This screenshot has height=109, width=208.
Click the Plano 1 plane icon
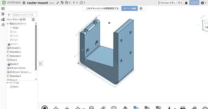[8, 60]
